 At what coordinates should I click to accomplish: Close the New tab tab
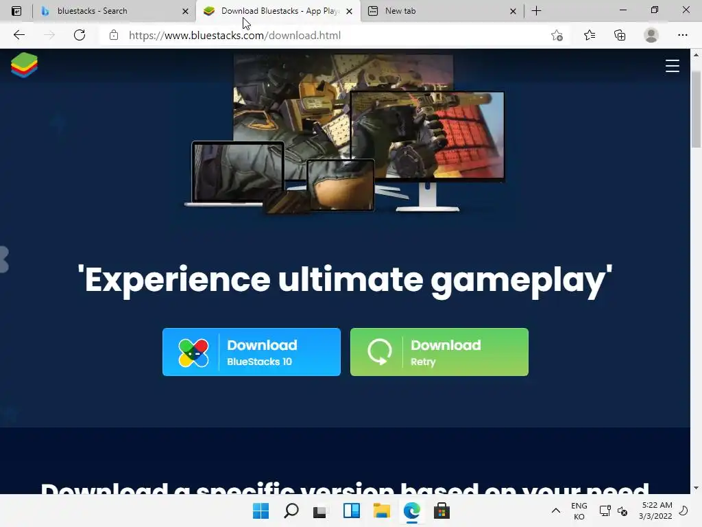pyautogui.click(x=513, y=11)
